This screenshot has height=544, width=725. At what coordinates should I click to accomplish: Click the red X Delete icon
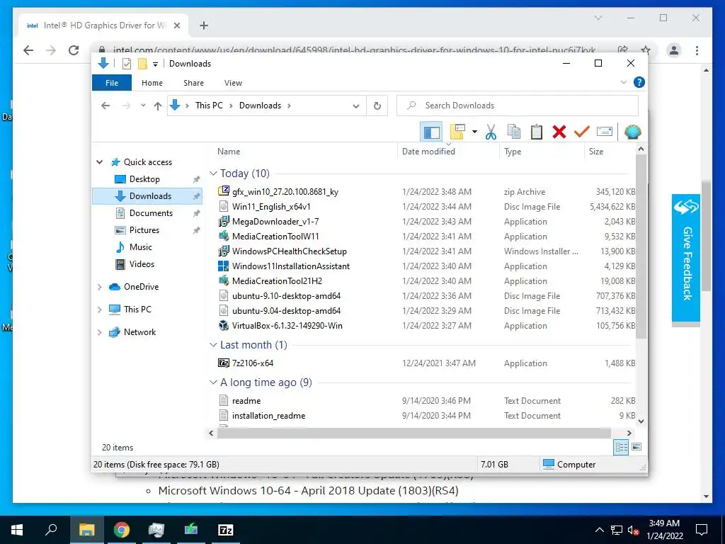pos(559,132)
